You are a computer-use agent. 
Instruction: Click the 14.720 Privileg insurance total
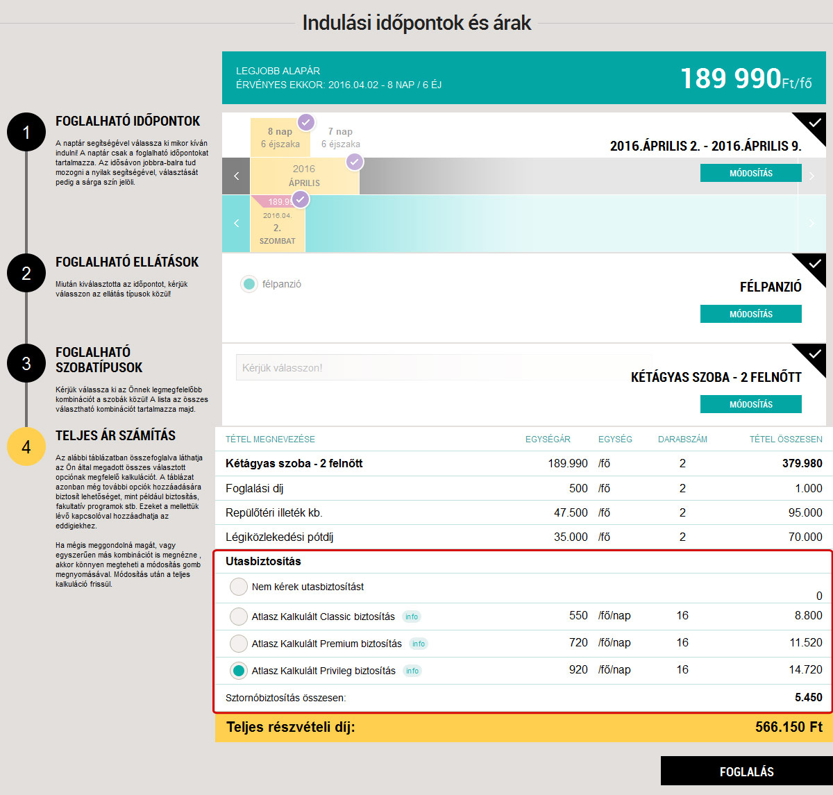[806, 669]
